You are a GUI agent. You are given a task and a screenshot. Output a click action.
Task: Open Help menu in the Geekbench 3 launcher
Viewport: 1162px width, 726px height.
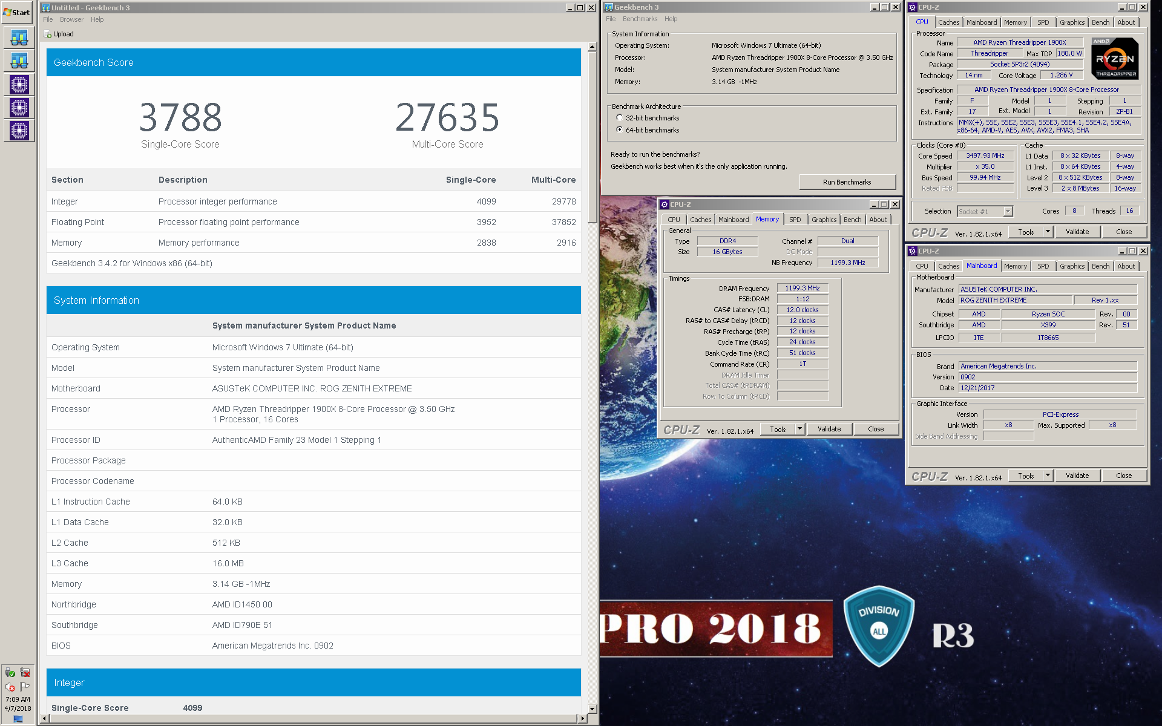point(671,19)
